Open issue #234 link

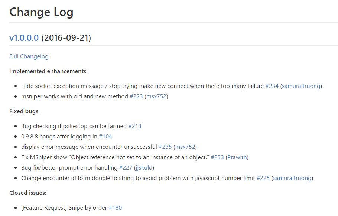pyautogui.click(x=272, y=86)
